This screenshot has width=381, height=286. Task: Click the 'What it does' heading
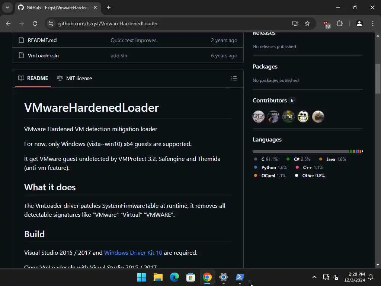pyautogui.click(x=50, y=187)
